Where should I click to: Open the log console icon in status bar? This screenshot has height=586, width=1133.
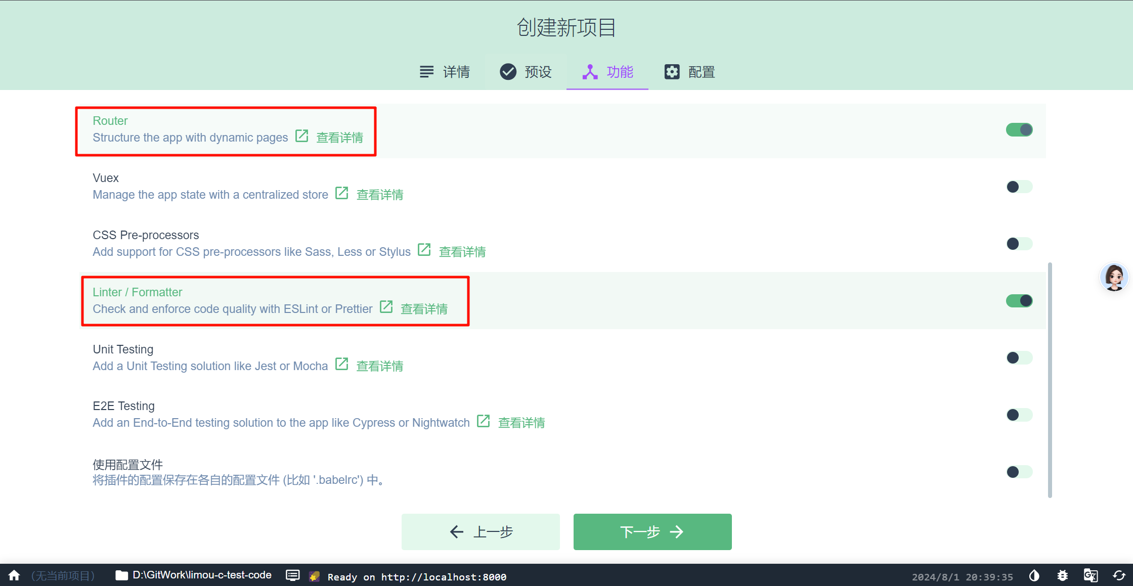pos(292,575)
